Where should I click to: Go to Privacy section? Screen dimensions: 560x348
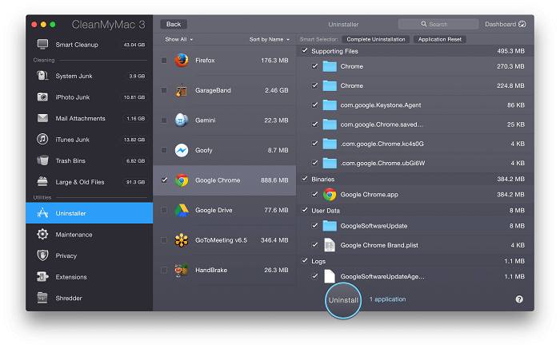tap(90, 255)
